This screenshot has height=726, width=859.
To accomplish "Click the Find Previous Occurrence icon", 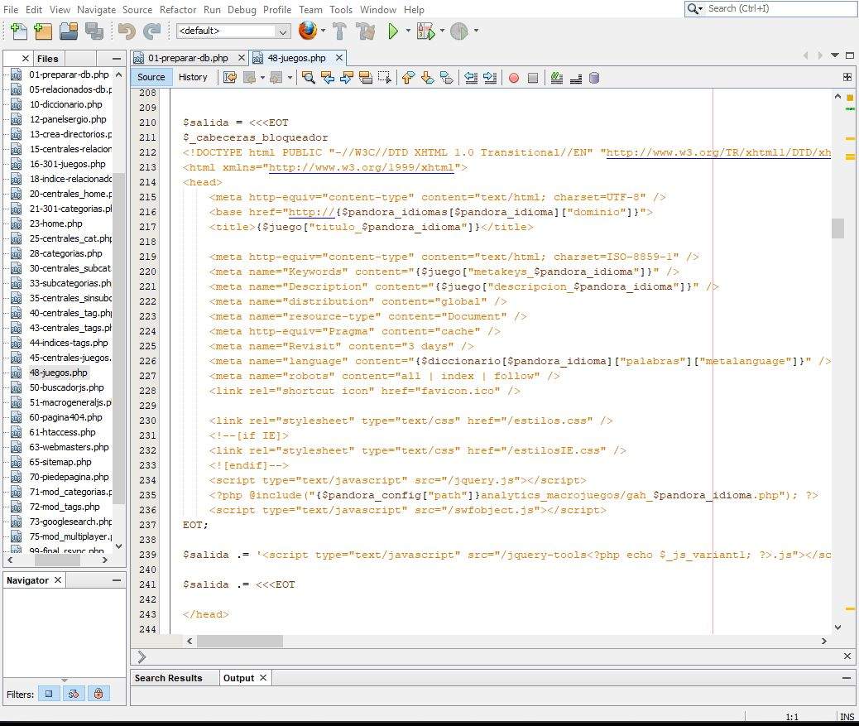I will tap(328, 78).
